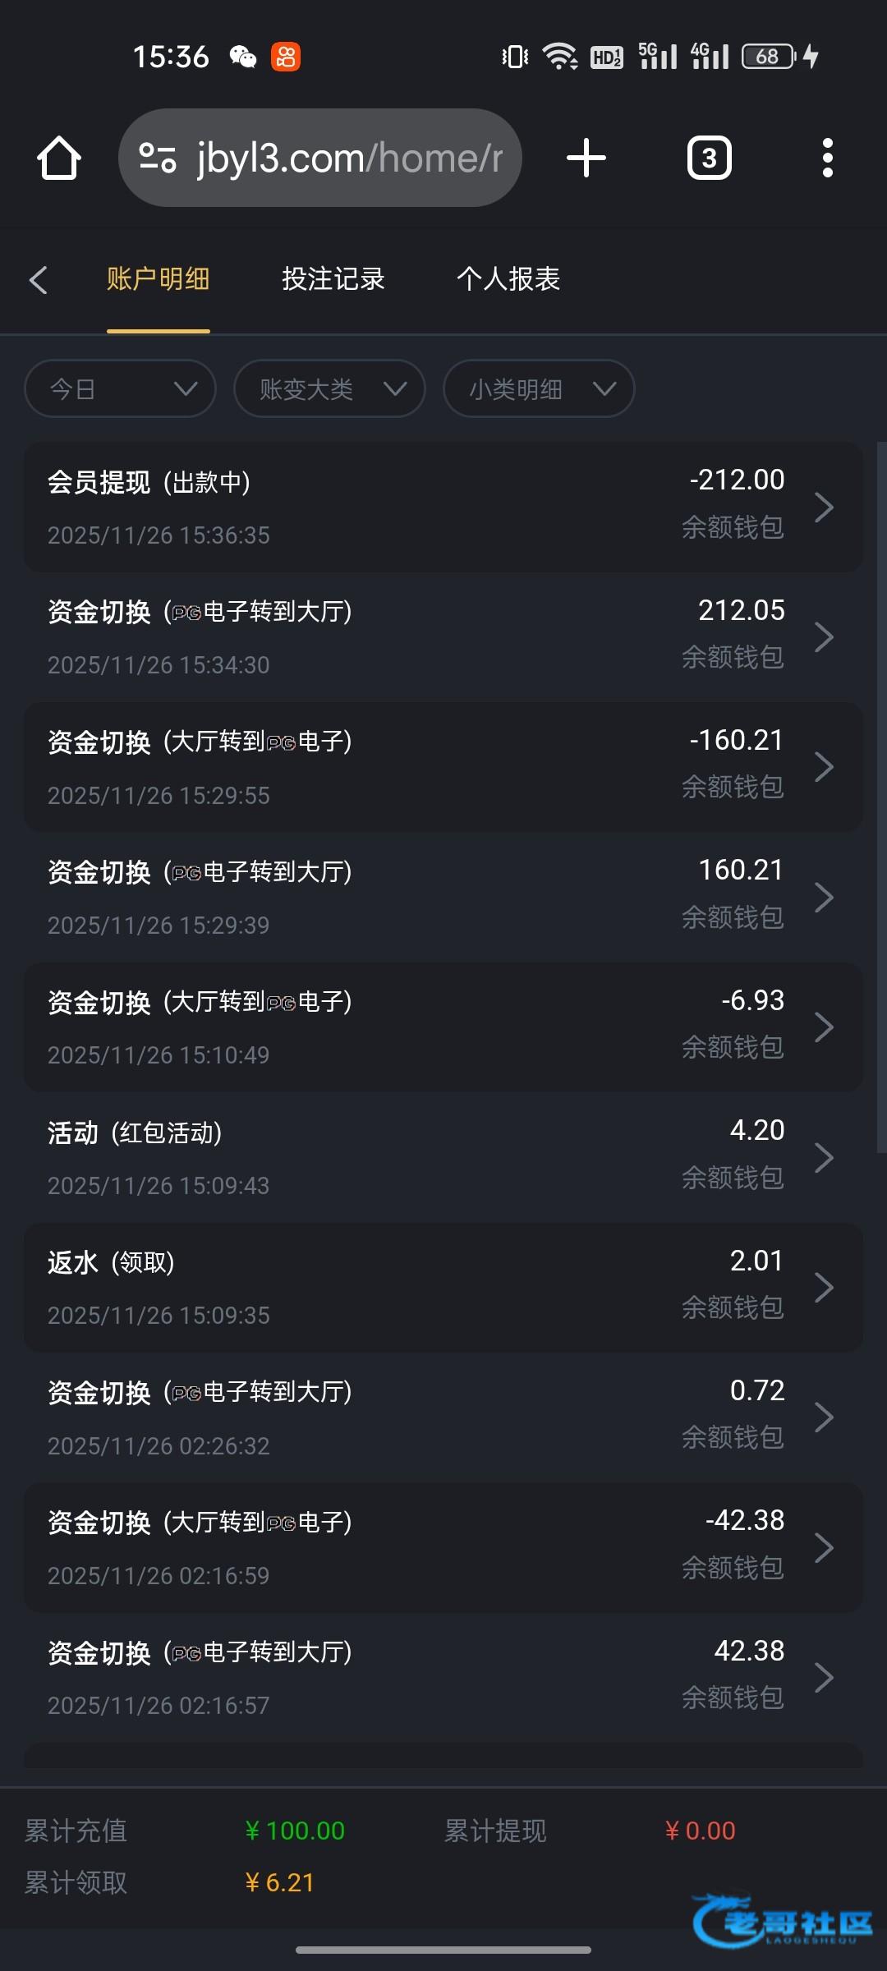Image resolution: width=887 pixels, height=1971 pixels.
Task: Tap the browser home icon
Action: (x=59, y=158)
